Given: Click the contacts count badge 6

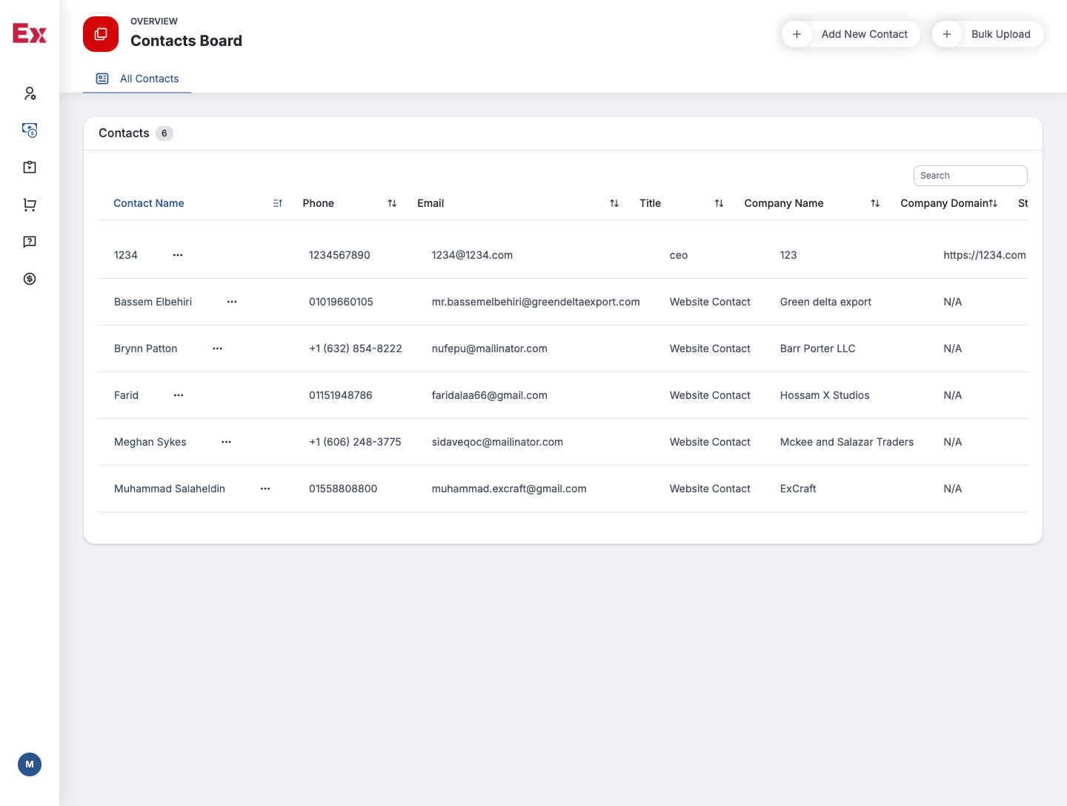Looking at the screenshot, I should click(164, 133).
